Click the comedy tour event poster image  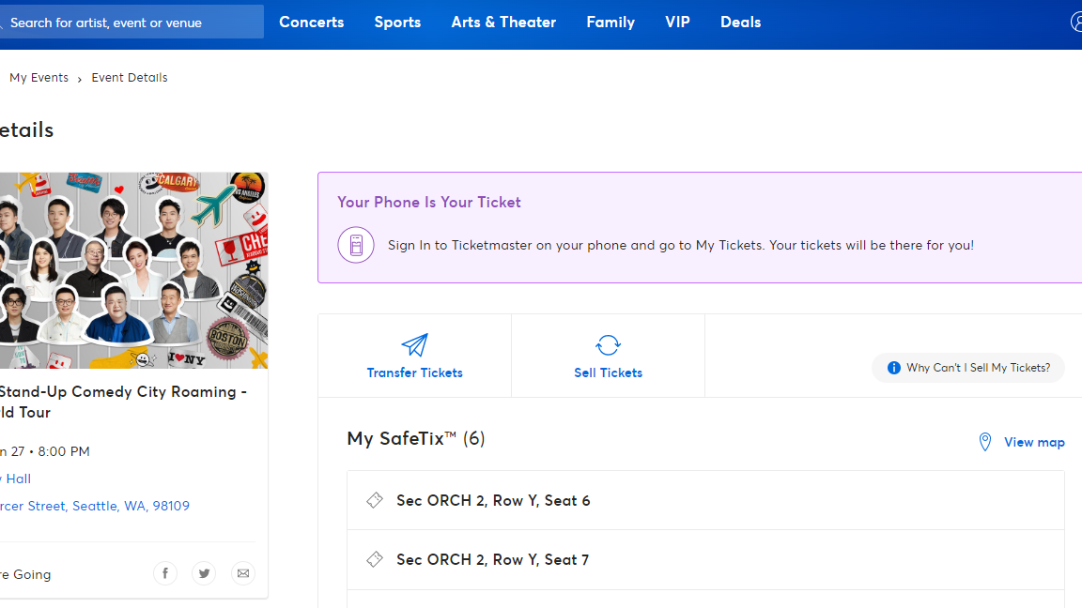click(x=131, y=270)
